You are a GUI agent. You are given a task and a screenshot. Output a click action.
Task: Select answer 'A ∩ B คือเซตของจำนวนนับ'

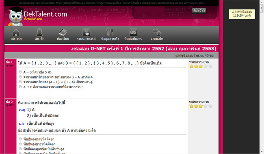pyautogui.click(x=20, y=87)
